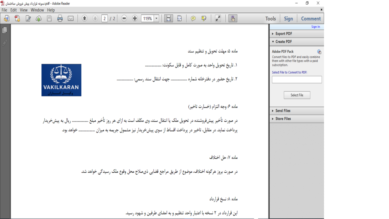Viewport: 389px width, 219px height.
Task: Click the Select File button
Action: (297, 95)
